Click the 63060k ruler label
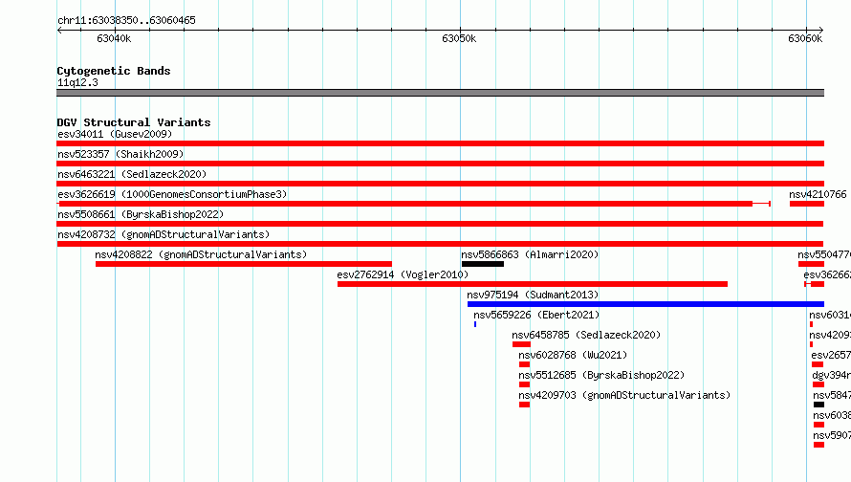Screen dimensions: 851x482 pyautogui.click(x=805, y=38)
